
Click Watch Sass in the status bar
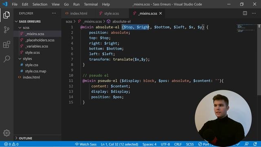(x=86, y=144)
